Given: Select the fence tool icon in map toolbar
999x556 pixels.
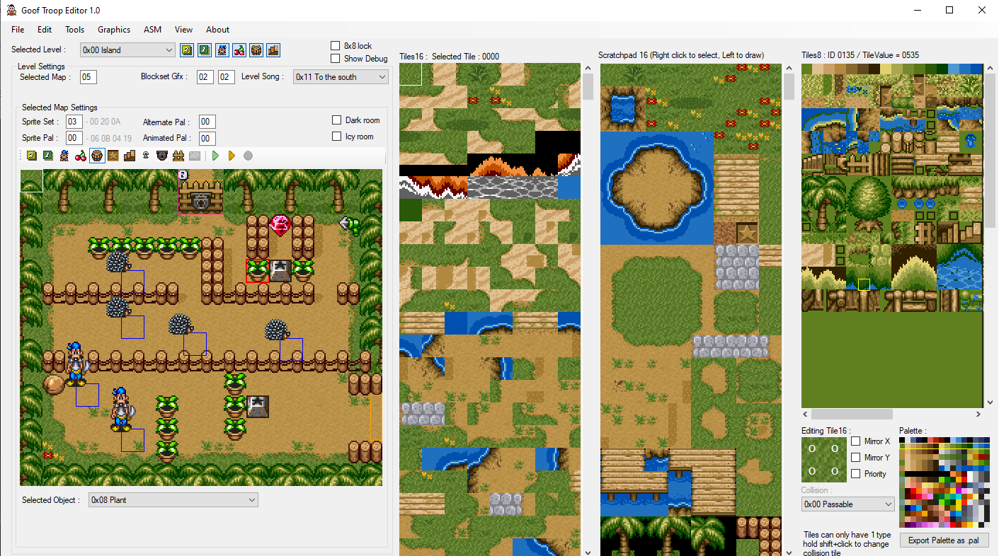Looking at the screenshot, I should tap(178, 156).
